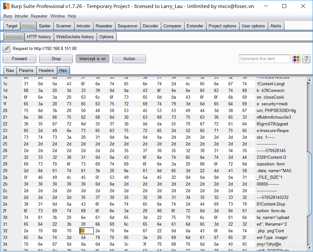Switch to the Raw view tab
Screen dimensions: 313x252
(x=10, y=71)
